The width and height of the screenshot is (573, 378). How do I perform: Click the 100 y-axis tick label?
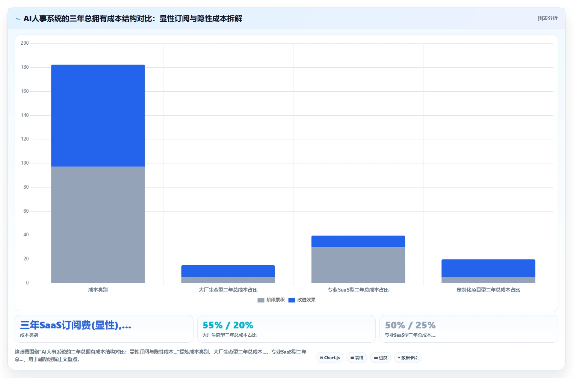point(25,163)
